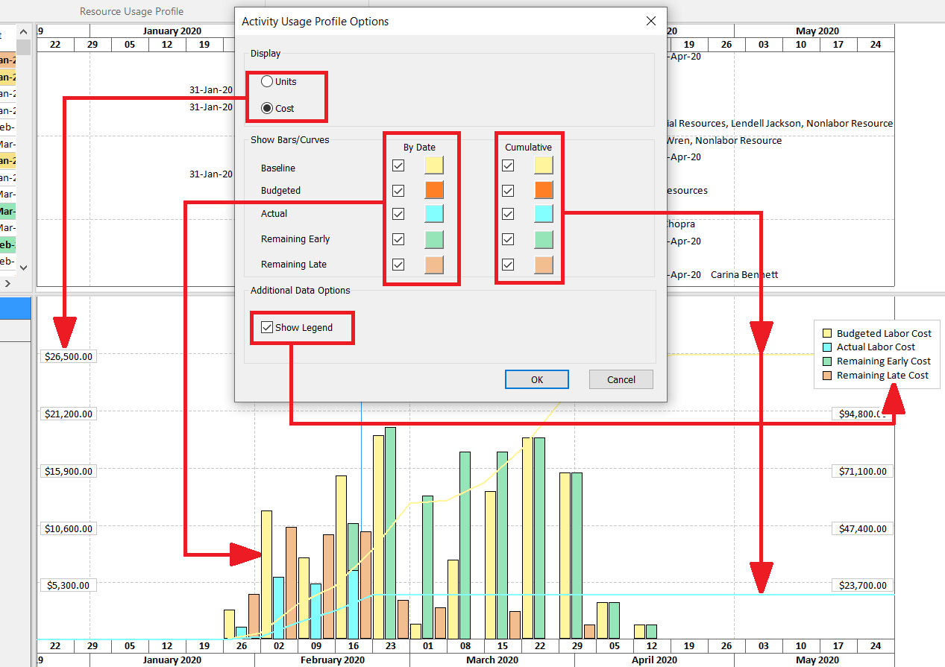Viewport: 945px width, 667px height.
Task: Uncheck Remaining Early under Cumulative
Action: click(x=508, y=239)
